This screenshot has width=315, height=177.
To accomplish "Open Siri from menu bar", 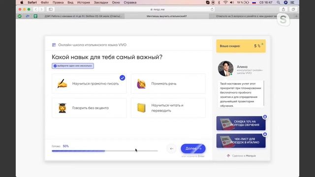I will click(285, 2).
